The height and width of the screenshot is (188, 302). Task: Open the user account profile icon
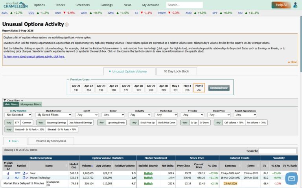point(295,5)
